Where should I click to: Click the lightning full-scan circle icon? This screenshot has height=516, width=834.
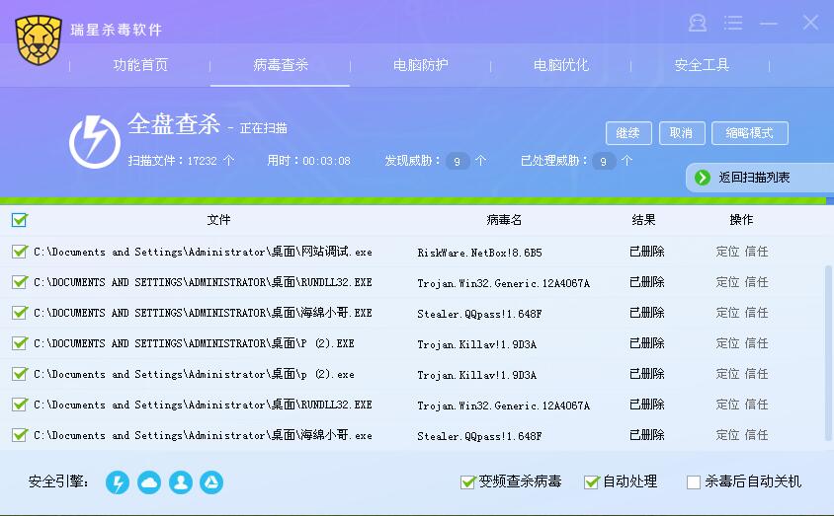coord(95,142)
